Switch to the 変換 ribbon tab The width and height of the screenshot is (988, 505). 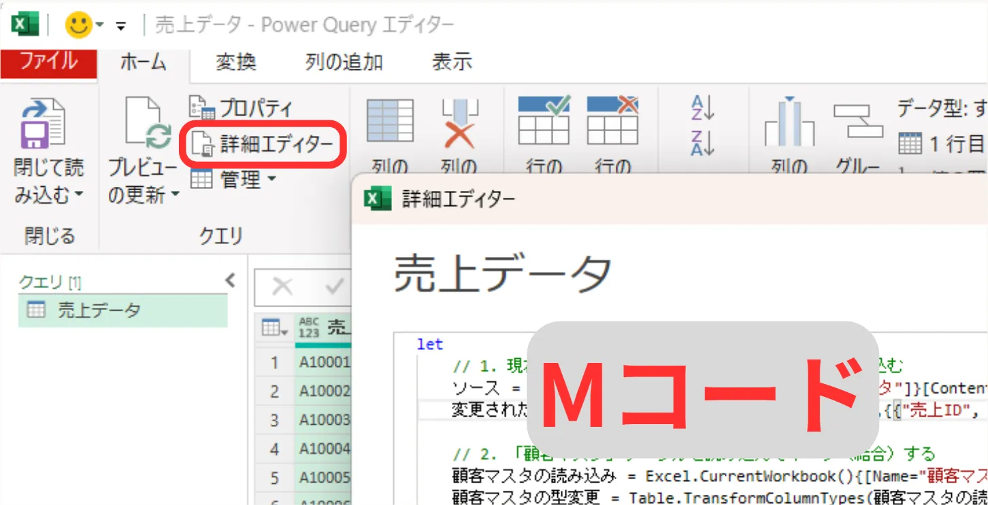click(235, 63)
